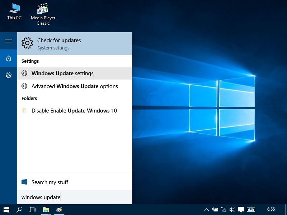
Task: Click the Start button on the taskbar
Action: tap(6, 210)
